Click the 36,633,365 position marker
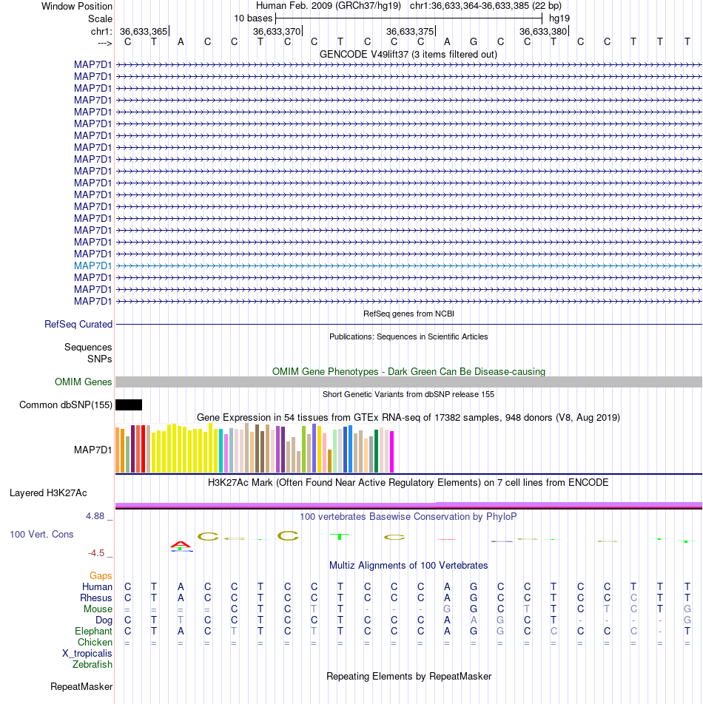 144,31
